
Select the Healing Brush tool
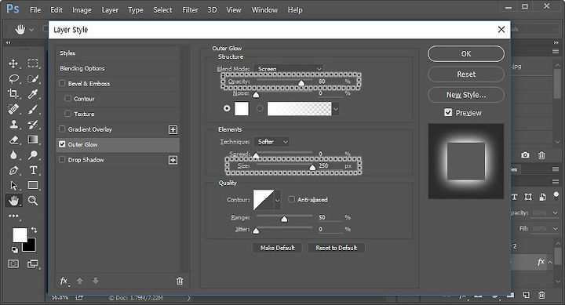click(13, 109)
